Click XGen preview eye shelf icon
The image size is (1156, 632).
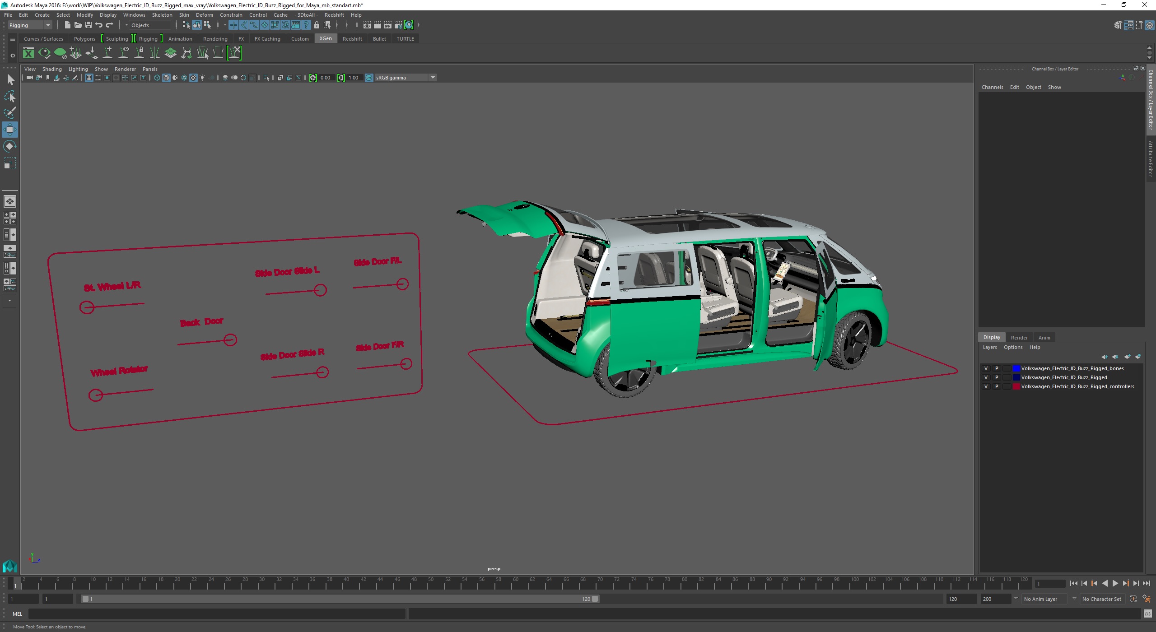[44, 53]
